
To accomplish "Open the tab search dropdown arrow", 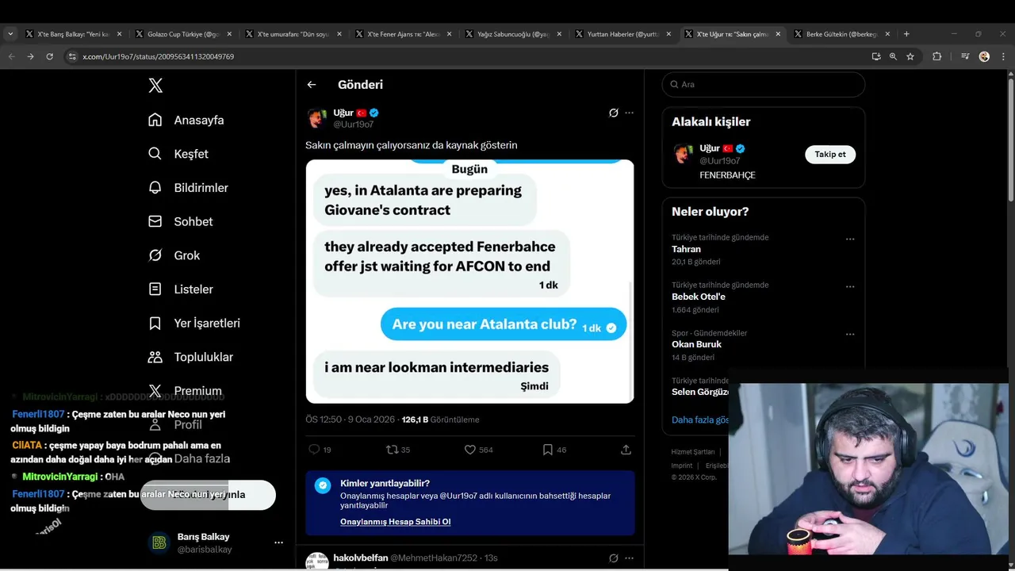I will (10, 34).
